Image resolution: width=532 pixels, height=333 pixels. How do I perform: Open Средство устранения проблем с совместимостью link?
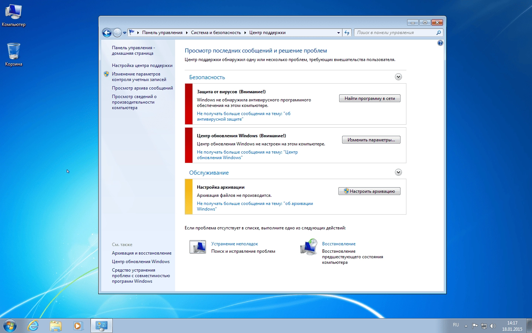pos(141,276)
